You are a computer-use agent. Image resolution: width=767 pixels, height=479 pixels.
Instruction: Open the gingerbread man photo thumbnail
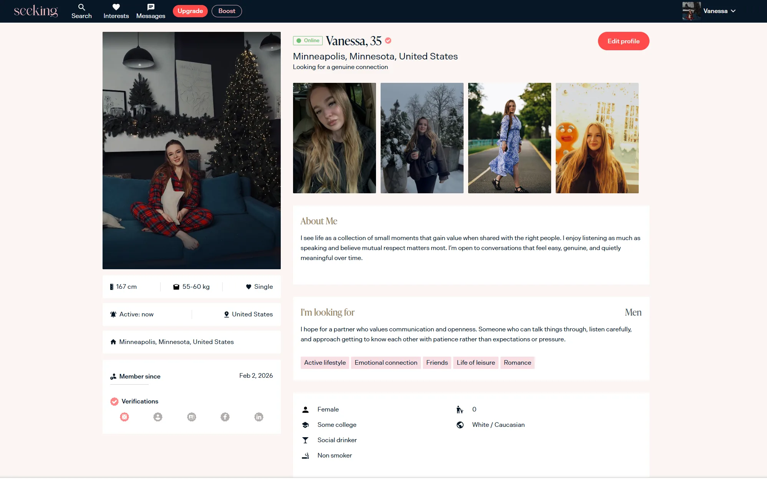coord(597,138)
